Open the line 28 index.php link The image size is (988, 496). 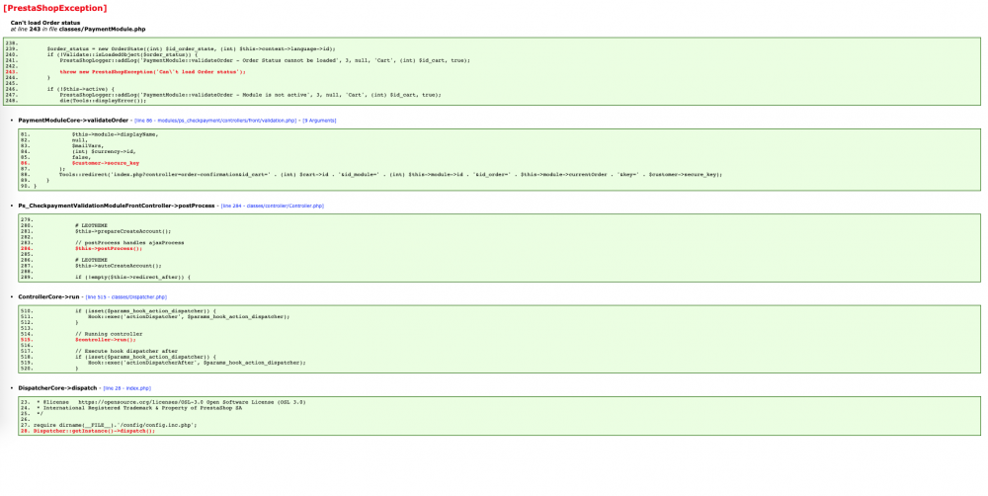127,388
